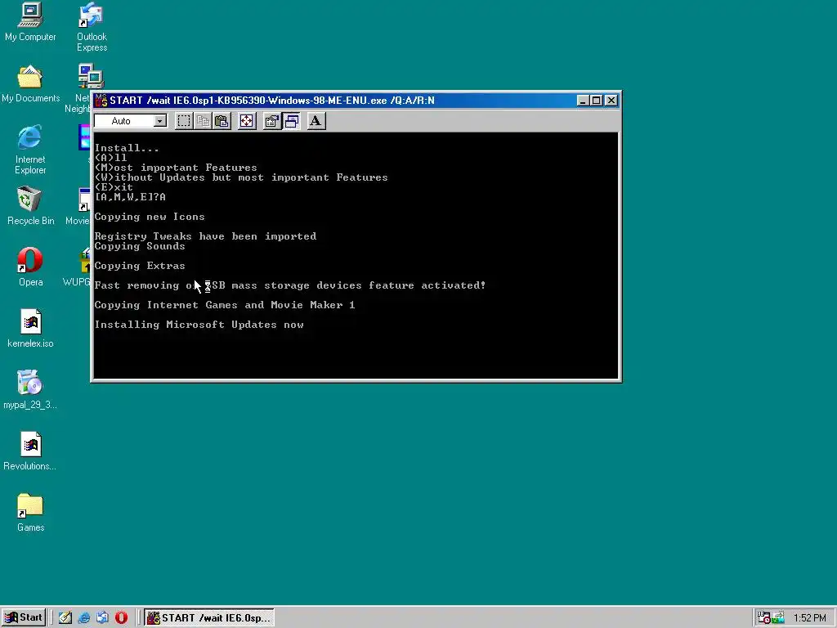Image resolution: width=837 pixels, height=628 pixels.
Task: Launch Outlook Express from quick launch
Action: (x=102, y=618)
